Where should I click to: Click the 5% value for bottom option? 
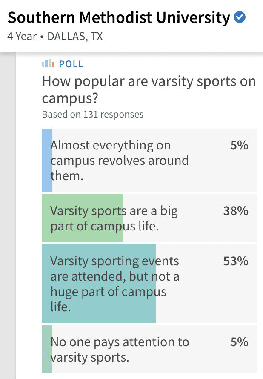(x=239, y=342)
